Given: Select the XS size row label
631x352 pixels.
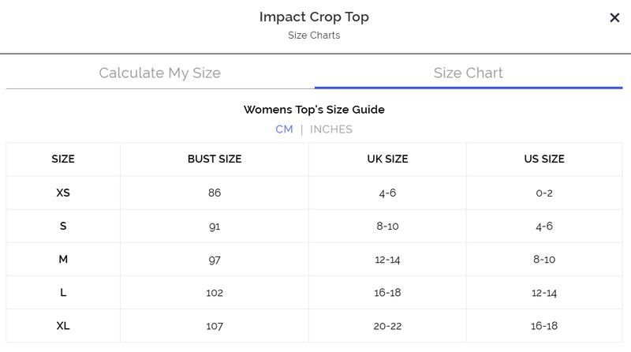Looking at the screenshot, I should (x=63, y=193).
